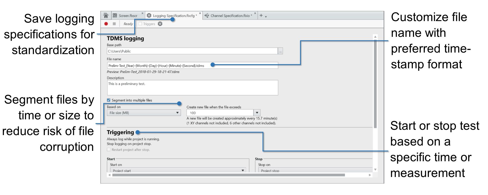Expand the file exceeds size dropdown arrow

(x=257, y=113)
